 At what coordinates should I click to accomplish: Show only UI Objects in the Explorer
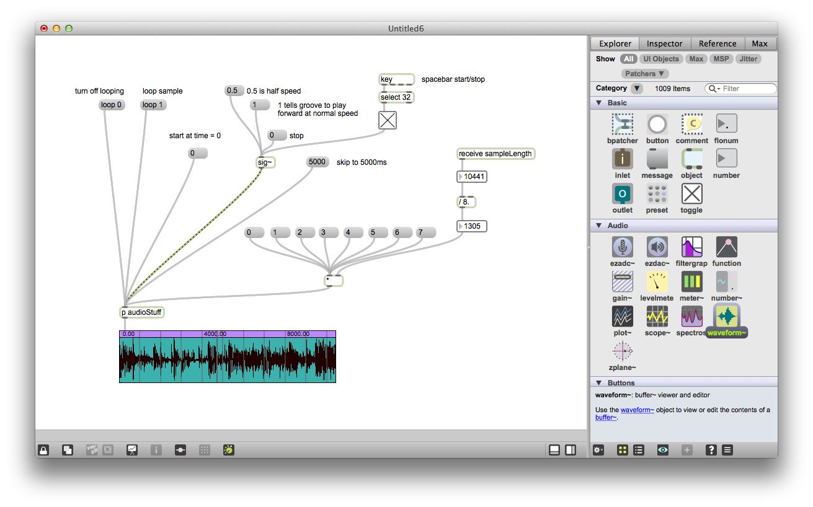coord(661,59)
